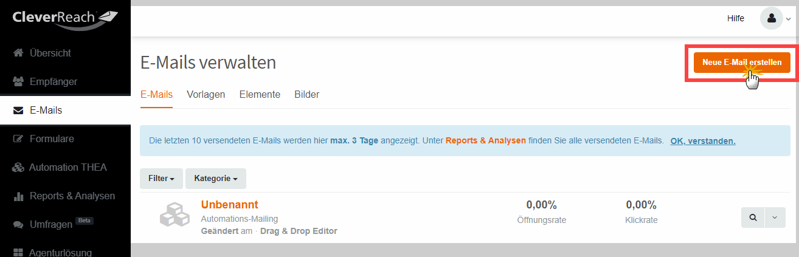Click the Unbenannt mailing cubes thumbnail
The image size is (799, 257).
click(176, 215)
